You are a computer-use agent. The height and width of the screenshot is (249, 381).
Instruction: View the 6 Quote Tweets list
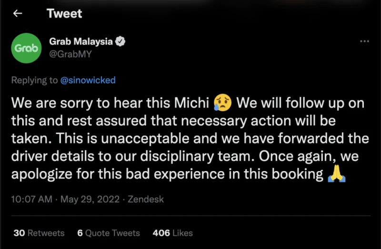coord(109,233)
